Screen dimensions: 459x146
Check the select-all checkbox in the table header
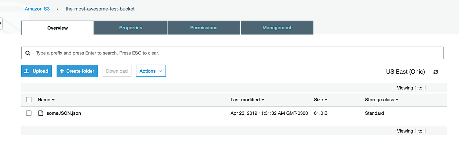[x=29, y=100]
